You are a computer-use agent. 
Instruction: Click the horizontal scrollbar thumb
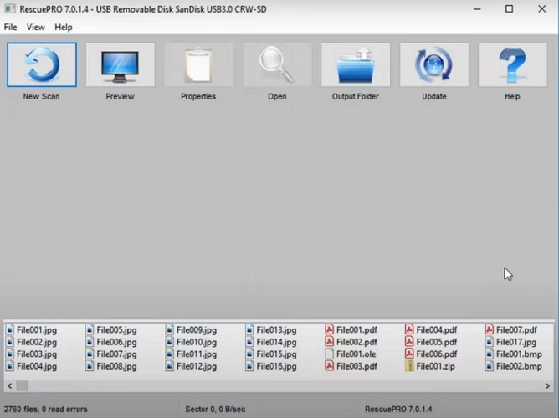tap(22, 386)
